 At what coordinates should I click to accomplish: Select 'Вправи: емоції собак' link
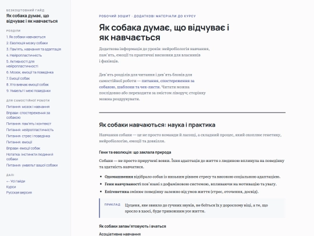(x=23, y=149)
